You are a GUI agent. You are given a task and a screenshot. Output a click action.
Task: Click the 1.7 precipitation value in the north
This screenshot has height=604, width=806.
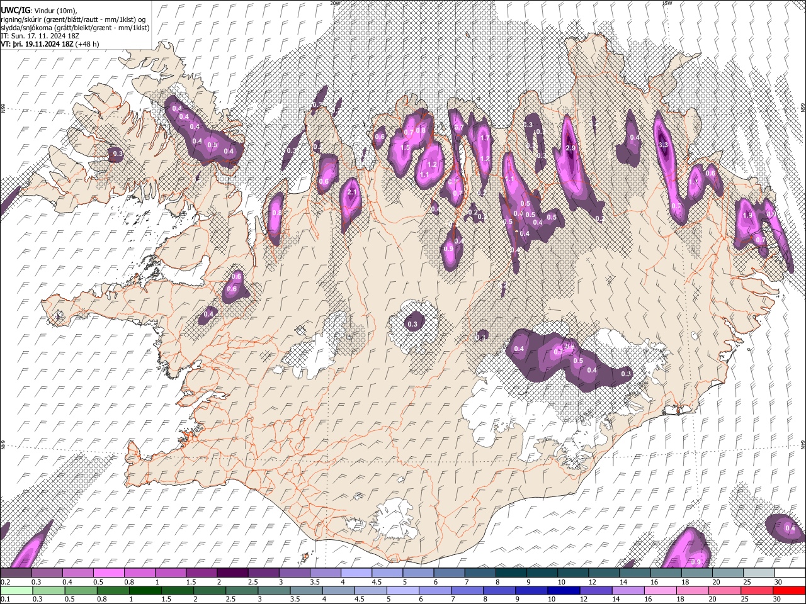(x=485, y=138)
